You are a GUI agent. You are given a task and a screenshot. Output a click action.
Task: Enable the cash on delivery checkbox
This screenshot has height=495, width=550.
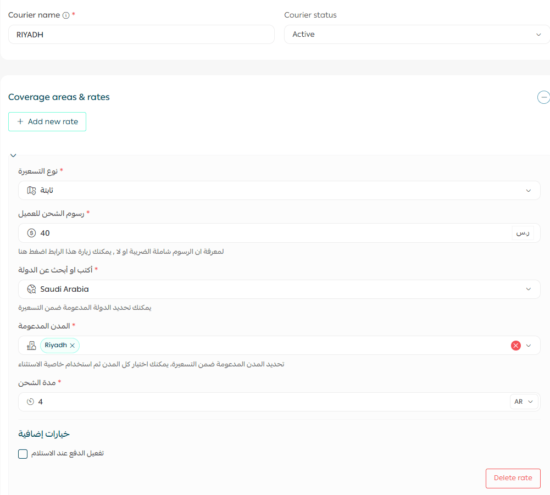tap(23, 454)
